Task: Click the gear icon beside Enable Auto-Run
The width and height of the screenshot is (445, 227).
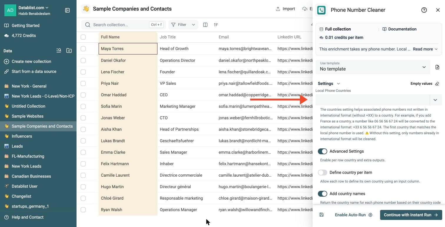Action: click(371, 215)
